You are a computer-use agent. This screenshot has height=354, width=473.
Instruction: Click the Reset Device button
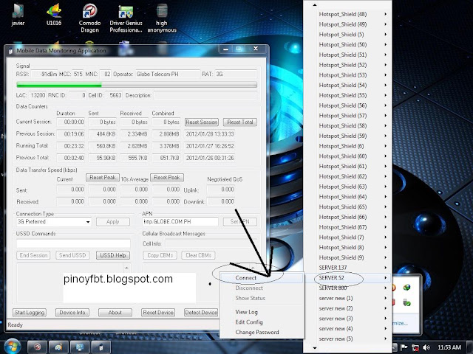[x=158, y=313]
